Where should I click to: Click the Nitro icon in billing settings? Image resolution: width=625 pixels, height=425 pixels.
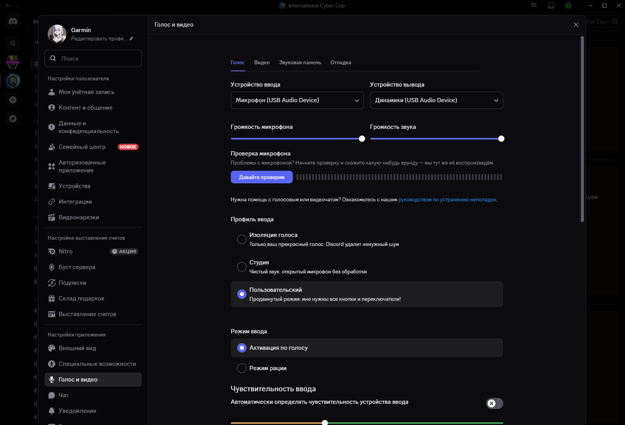click(51, 251)
